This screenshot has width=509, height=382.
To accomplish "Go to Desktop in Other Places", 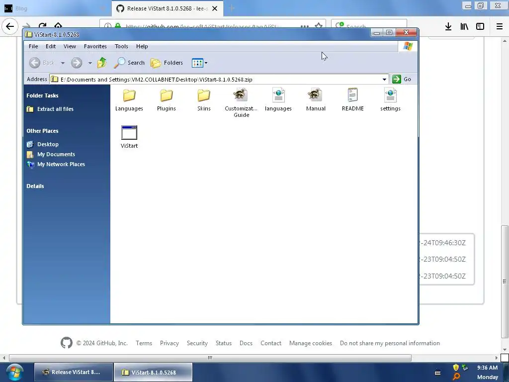I will [43, 144].
